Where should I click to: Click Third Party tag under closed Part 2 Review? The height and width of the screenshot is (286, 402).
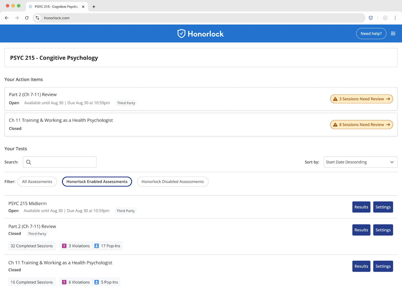point(37,234)
